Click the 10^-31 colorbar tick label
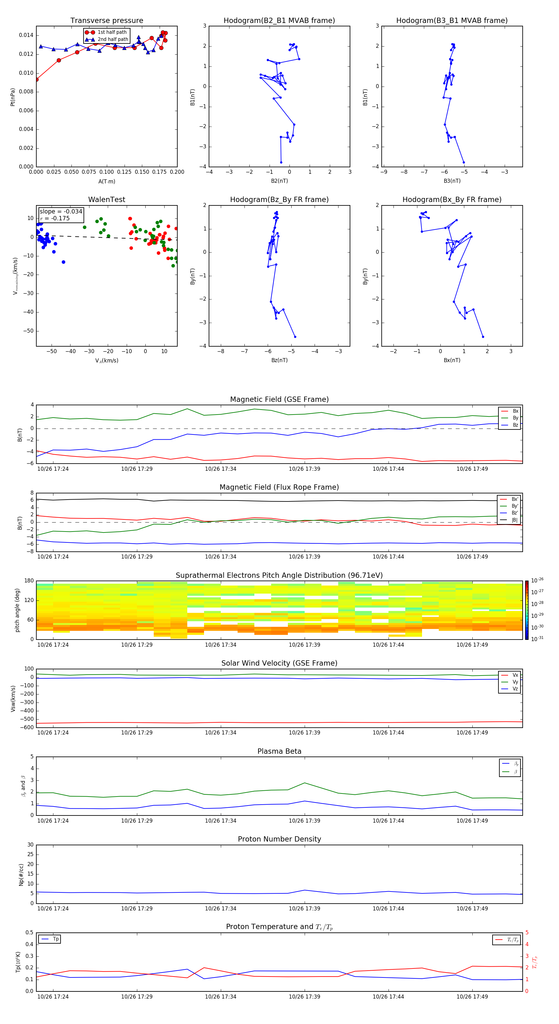Image resolution: width=559 pixels, height=1024 pixels. pyautogui.click(x=537, y=639)
